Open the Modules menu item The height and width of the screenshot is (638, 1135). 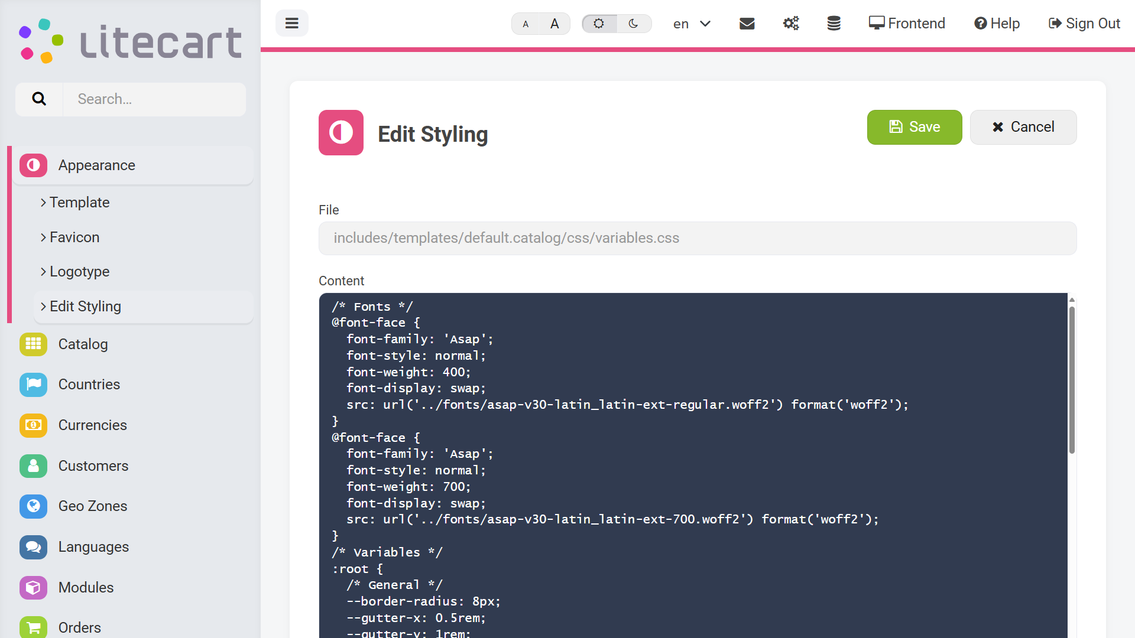133,588
